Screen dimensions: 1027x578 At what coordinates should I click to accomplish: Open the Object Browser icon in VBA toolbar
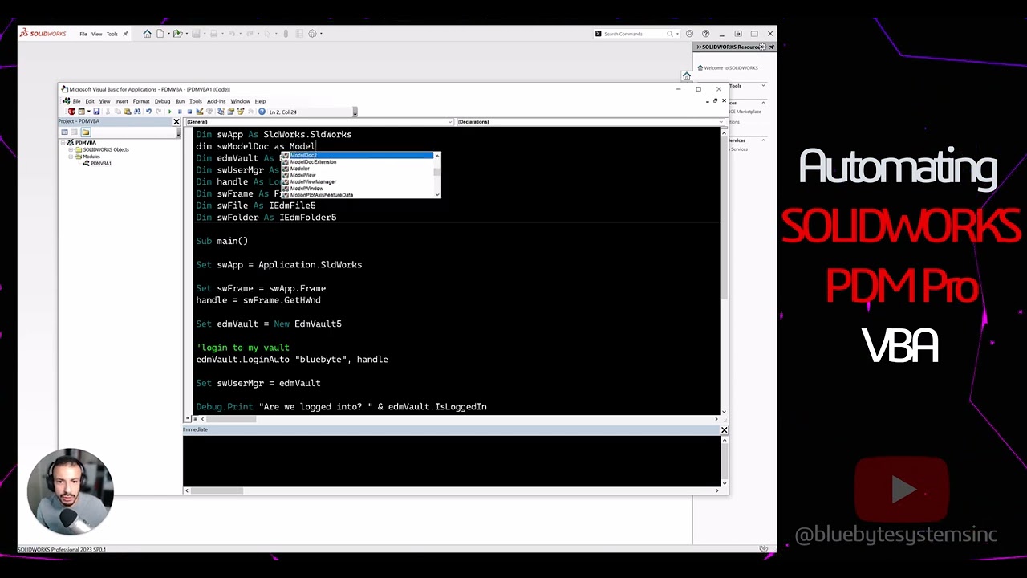(x=241, y=112)
